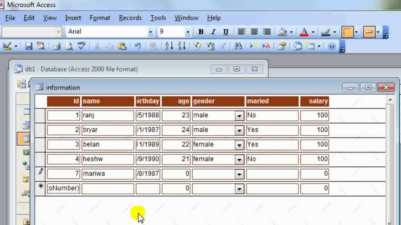Click the Print icon
This screenshot has height=225, width=401.
(x=56, y=46)
